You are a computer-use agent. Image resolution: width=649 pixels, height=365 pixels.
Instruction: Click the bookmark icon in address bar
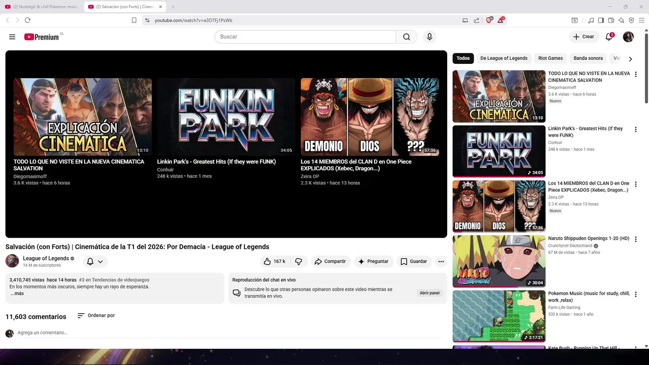[x=134, y=20]
